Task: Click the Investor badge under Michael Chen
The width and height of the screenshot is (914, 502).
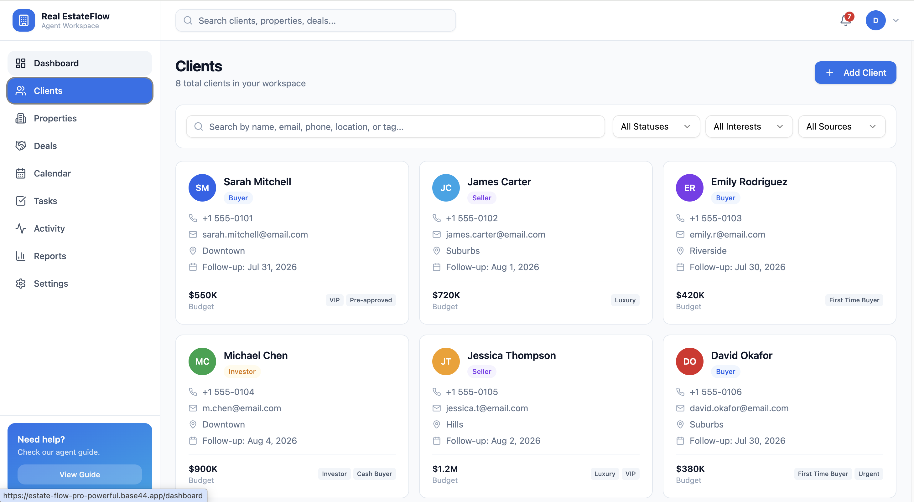Action: pos(242,371)
